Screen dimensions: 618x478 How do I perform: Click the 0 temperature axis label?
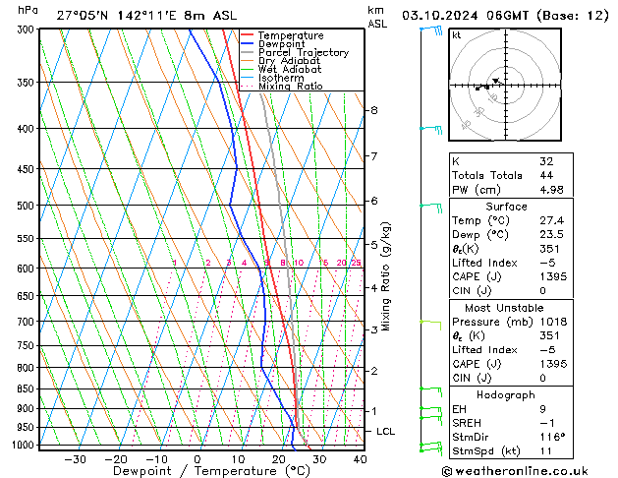click(197, 459)
